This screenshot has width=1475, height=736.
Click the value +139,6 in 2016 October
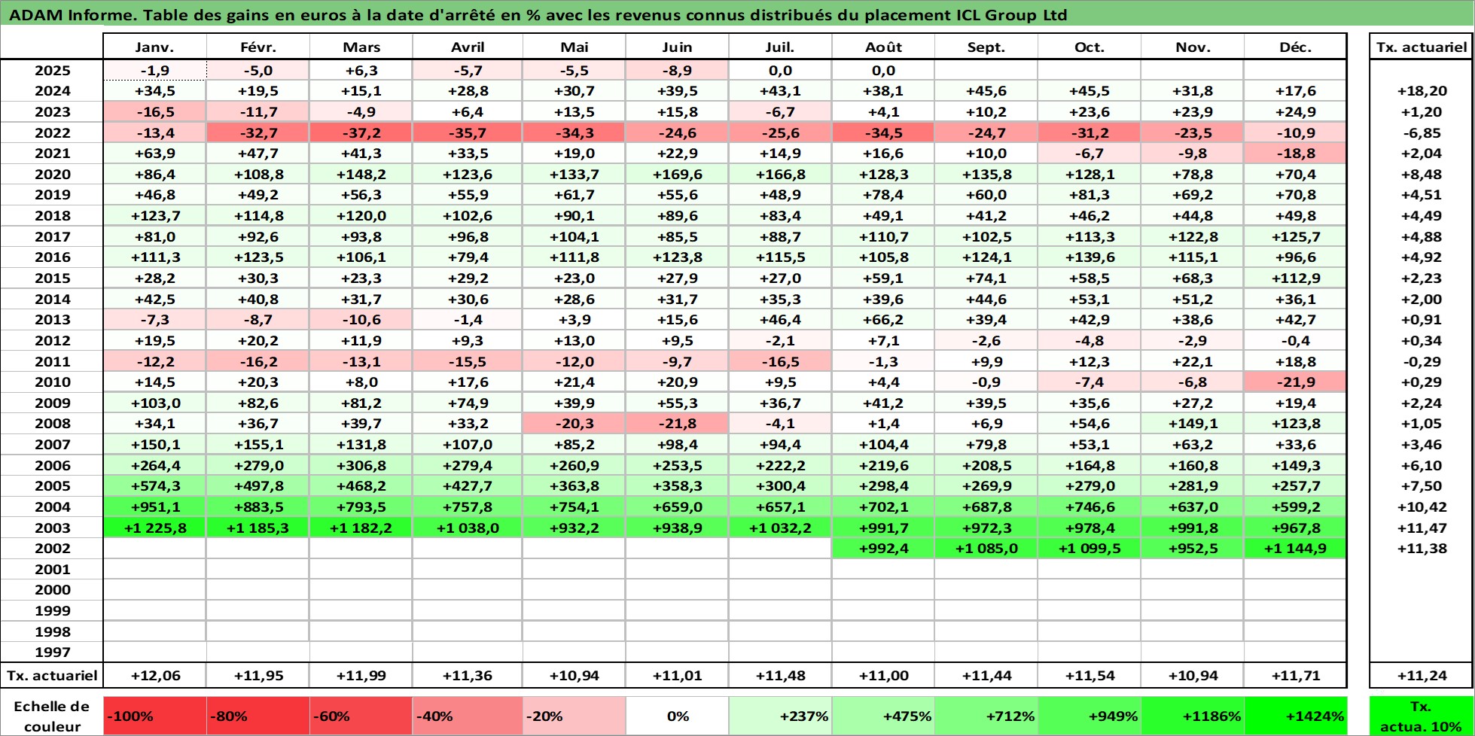[x=1089, y=257]
